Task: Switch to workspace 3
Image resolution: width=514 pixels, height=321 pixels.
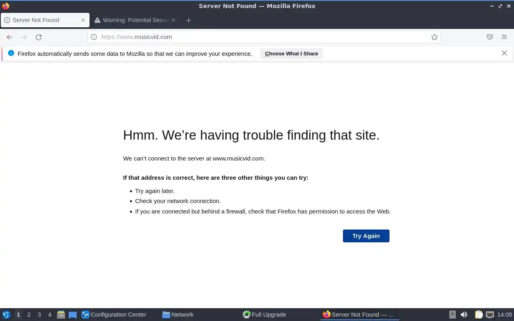Action: [x=39, y=315]
